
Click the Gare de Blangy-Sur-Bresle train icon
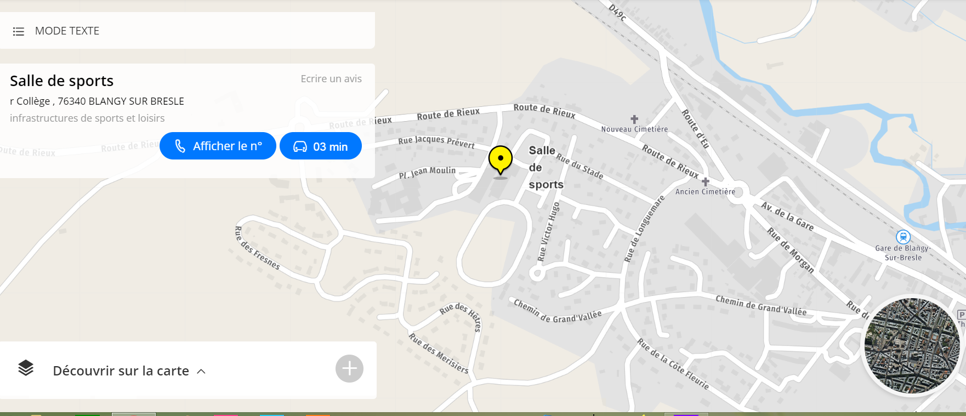(903, 237)
